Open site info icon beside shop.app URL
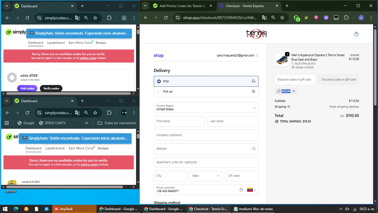The image size is (378, 213). [178, 18]
